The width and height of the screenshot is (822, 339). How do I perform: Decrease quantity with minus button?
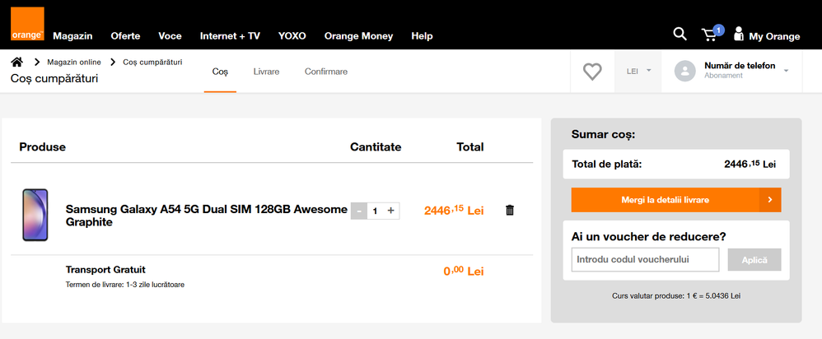[359, 211]
